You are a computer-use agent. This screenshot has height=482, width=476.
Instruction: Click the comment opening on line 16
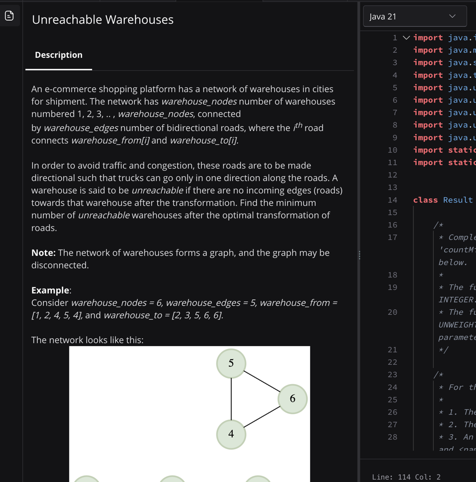438,225
